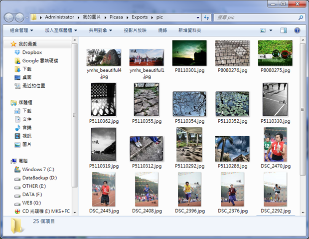This screenshot has height=239, width=309.
Task: Select the P5110292.jpg thumbnail
Action: click(x=189, y=144)
